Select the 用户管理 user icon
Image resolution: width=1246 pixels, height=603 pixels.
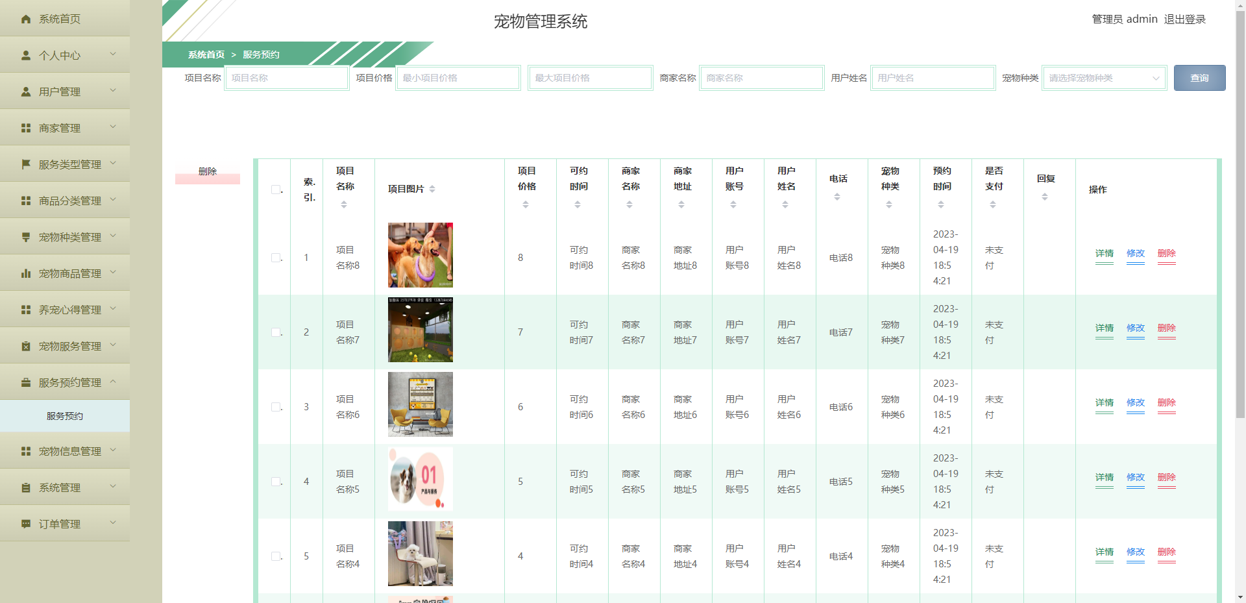[x=25, y=92]
